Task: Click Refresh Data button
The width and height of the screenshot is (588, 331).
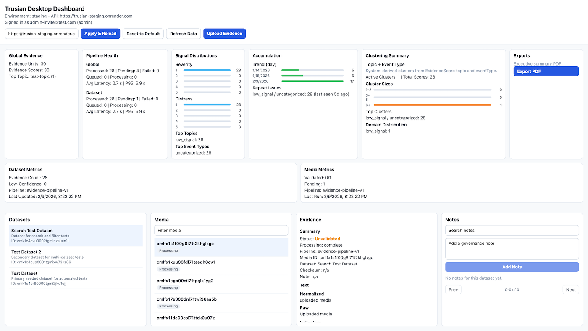Action: [x=183, y=34]
